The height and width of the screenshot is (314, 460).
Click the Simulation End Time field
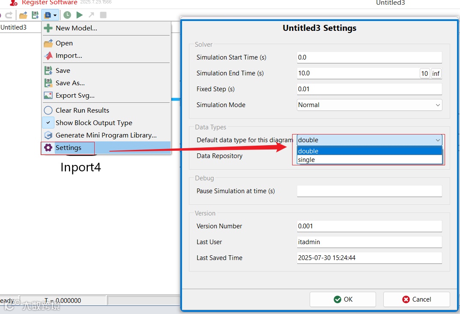pos(358,73)
